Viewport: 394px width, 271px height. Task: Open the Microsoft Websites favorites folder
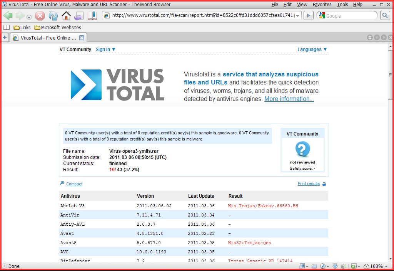click(58, 27)
